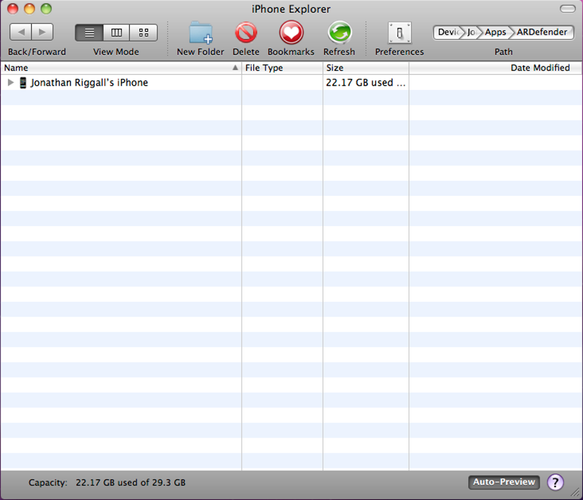The image size is (583, 500).
Task: Click the purple help question mark
Action: pos(555,482)
